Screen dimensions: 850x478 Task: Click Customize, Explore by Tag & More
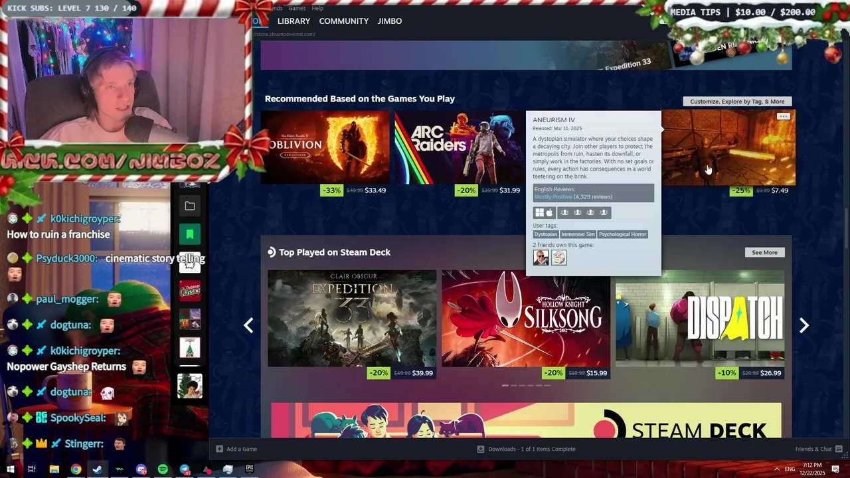point(737,102)
